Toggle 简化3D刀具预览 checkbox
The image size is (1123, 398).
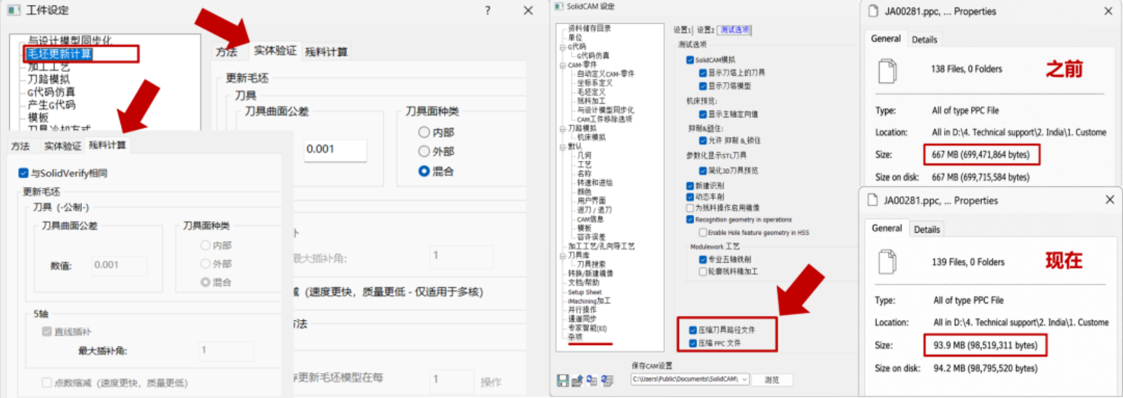point(703,170)
